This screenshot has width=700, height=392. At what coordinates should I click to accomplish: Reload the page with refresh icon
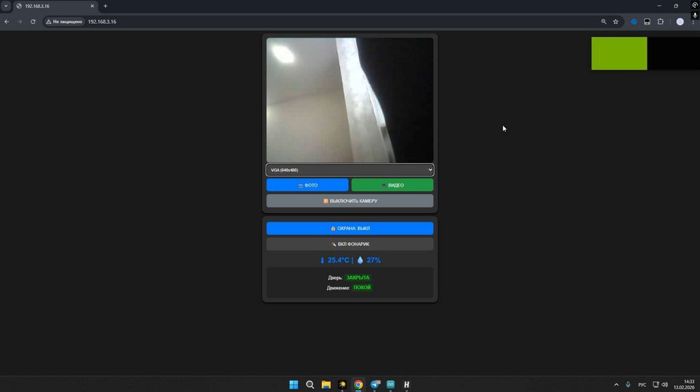[33, 22]
